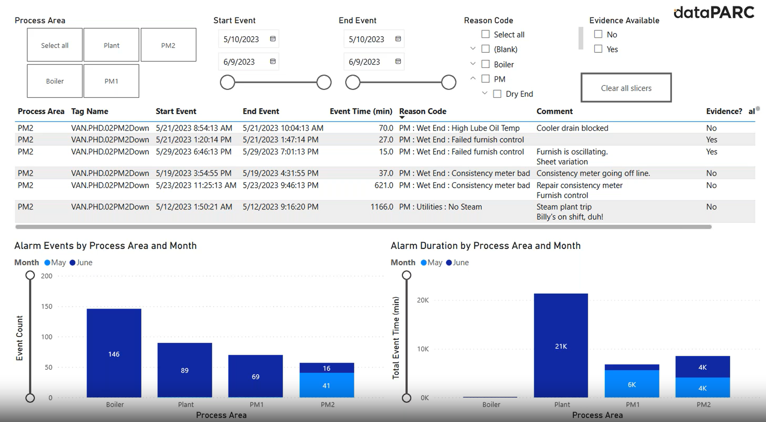The width and height of the screenshot is (766, 422).
Task: Select PM1 in the Process Area slicer
Action: coord(111,81)
